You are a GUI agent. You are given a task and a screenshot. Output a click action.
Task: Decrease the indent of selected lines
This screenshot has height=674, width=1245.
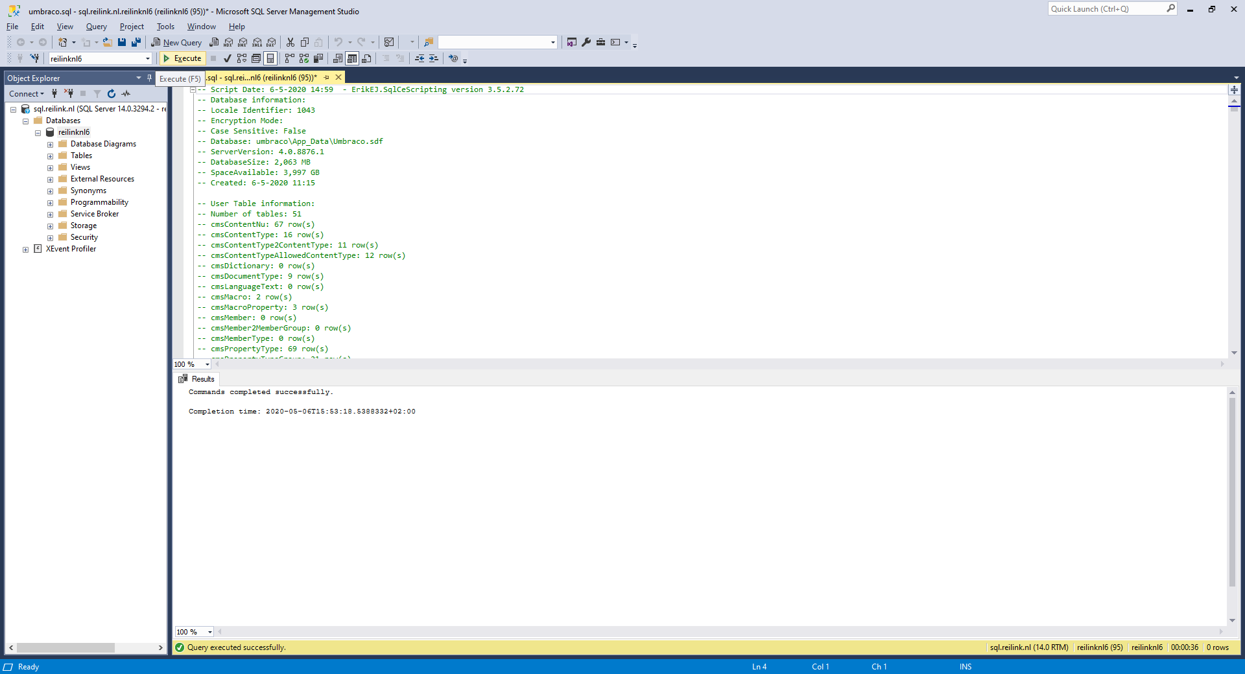point(420,58)
